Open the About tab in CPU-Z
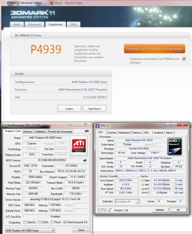Image resolution: width=192 pixels, height=234 pixels. click(169, 133)
